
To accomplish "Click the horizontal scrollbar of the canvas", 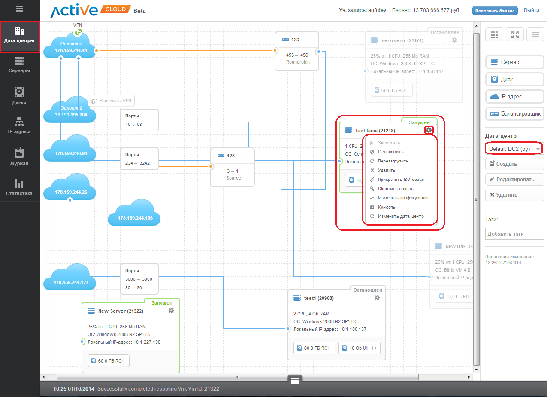I will [236, 377].
